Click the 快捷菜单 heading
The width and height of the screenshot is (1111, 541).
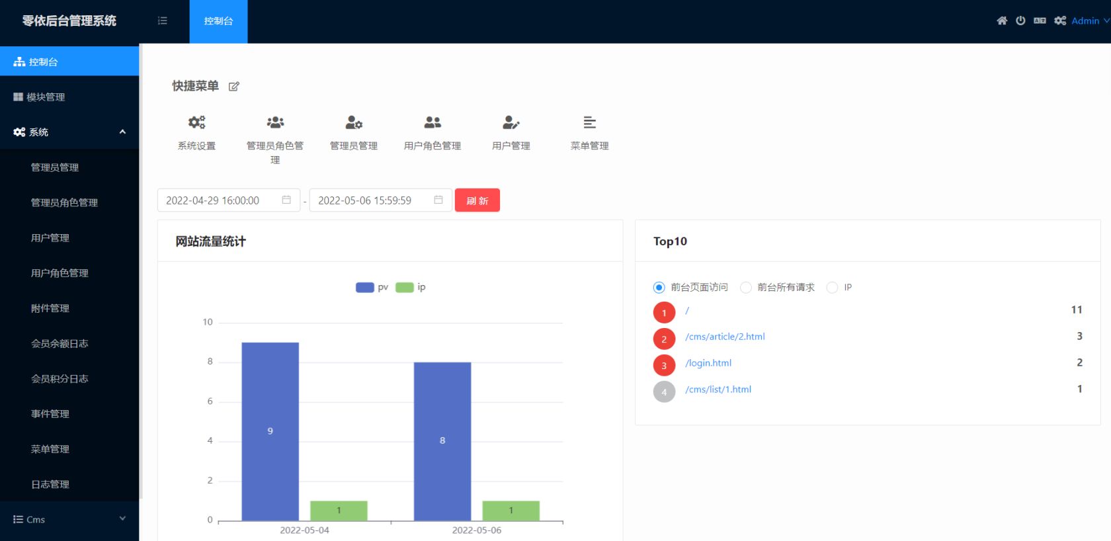[195, 86]
